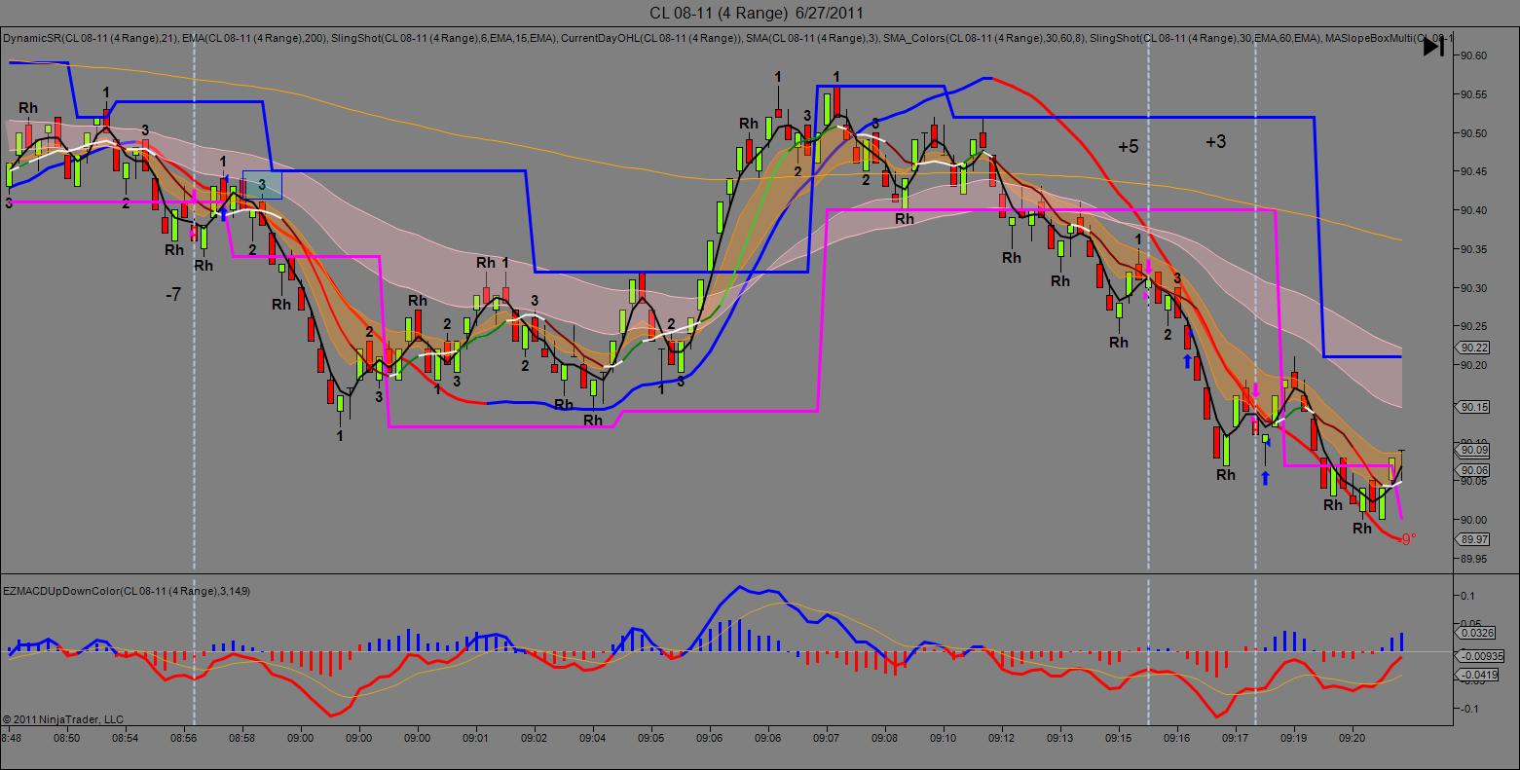This screenshot has height=770, width=1520.
Task: Click the 09:04 time axis label
Action: pos(593,739)
